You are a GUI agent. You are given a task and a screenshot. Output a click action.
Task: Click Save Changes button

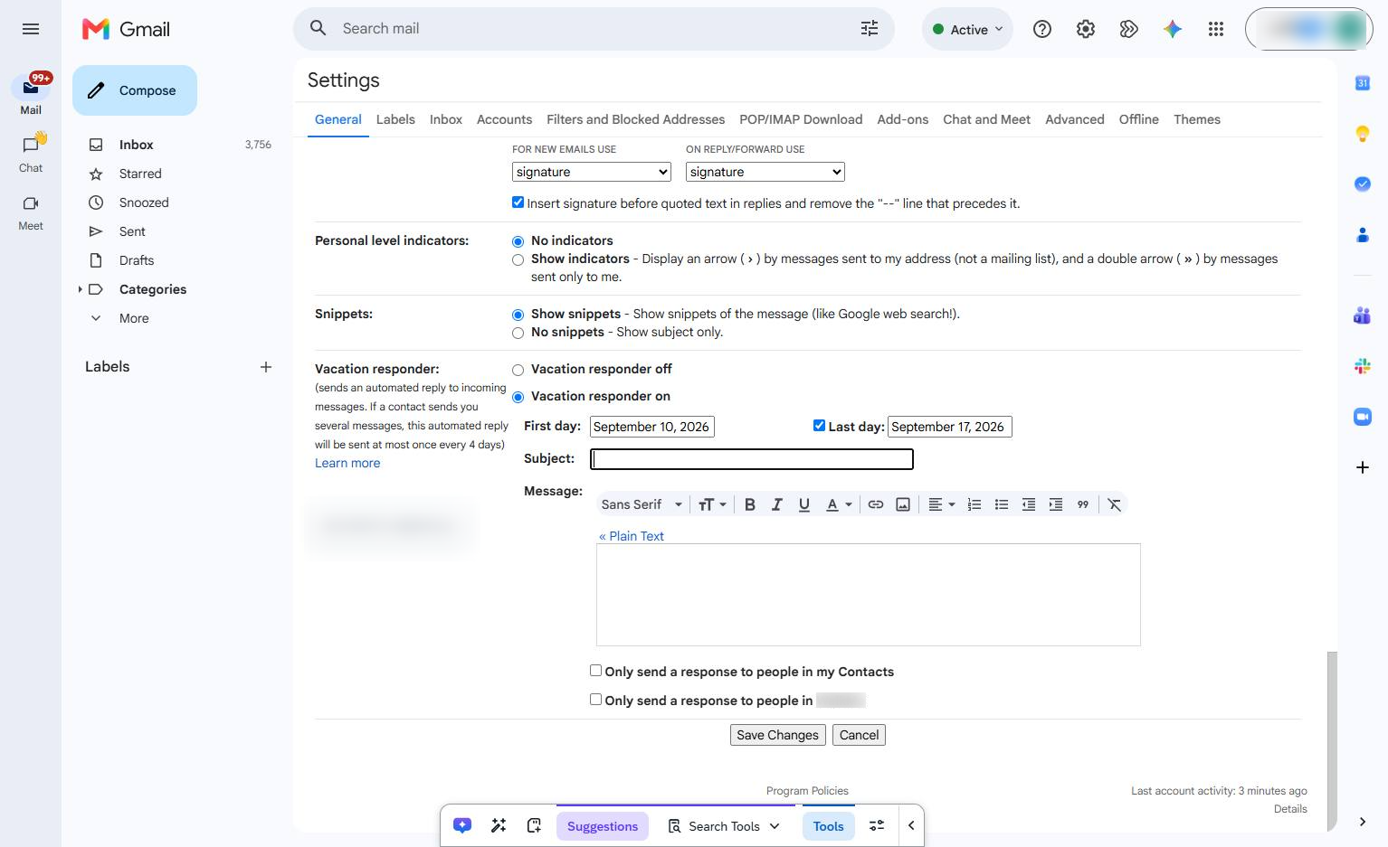(x=777, y=735)
